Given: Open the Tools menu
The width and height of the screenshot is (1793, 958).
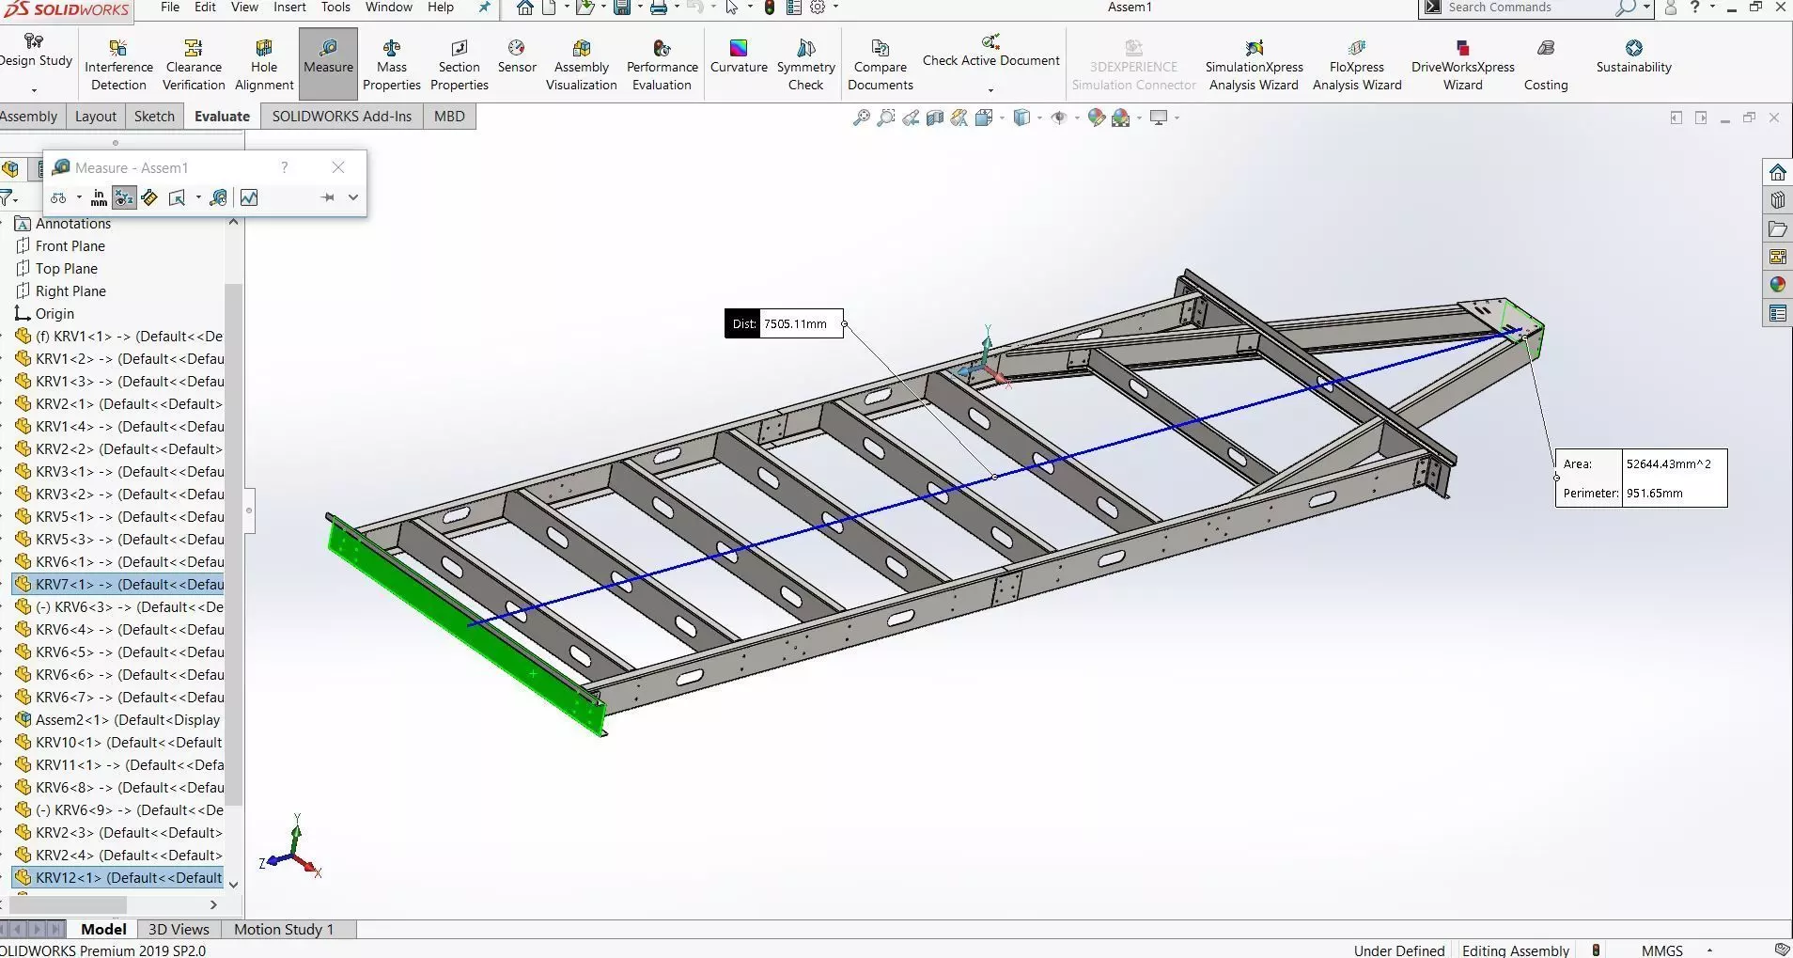Looking at the screenshot, I should (335, 8).
